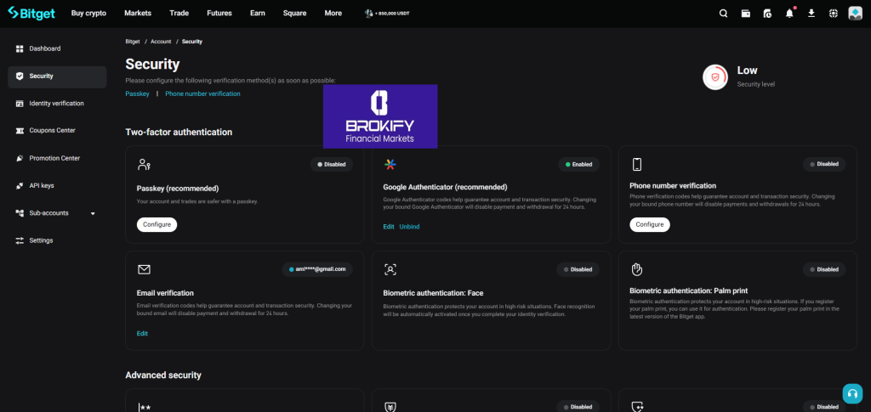Viewport: 871px width, 412px height.
Task: Open the Buy crypto dropdown menu
Action: coord(89,14)
